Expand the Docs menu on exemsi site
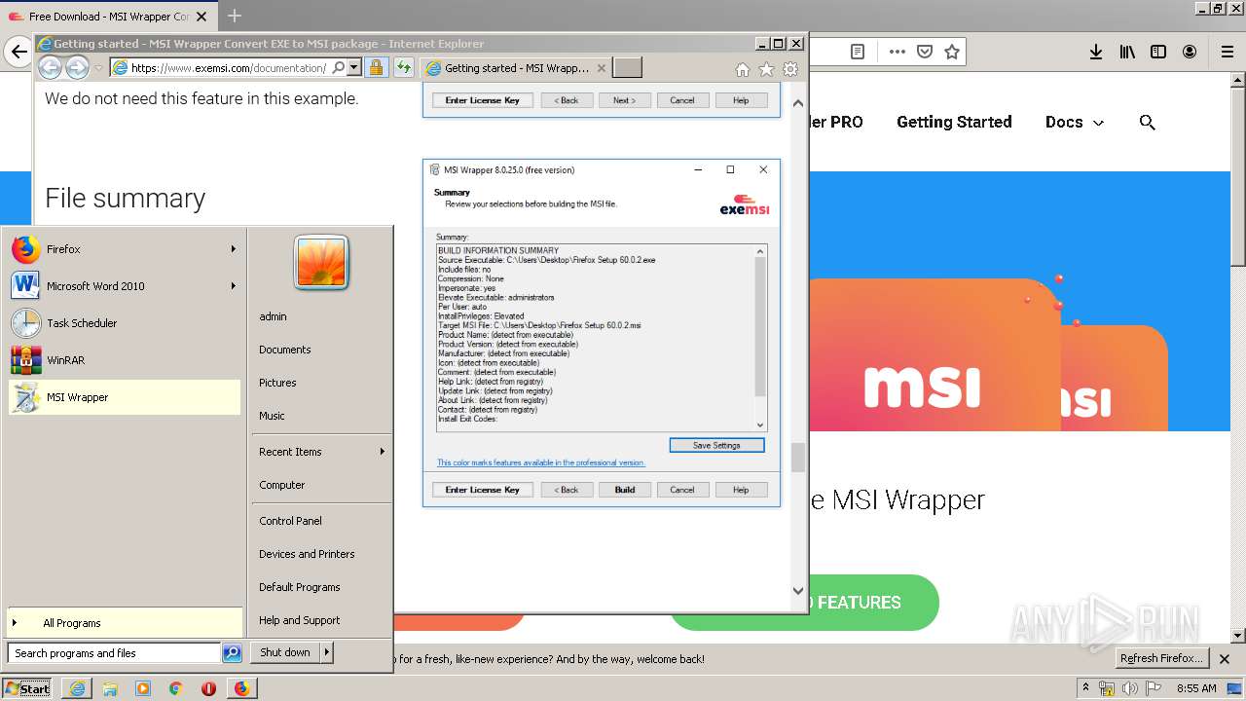The width and height of the screenshot is (1246, 701). pos(1075,123)
